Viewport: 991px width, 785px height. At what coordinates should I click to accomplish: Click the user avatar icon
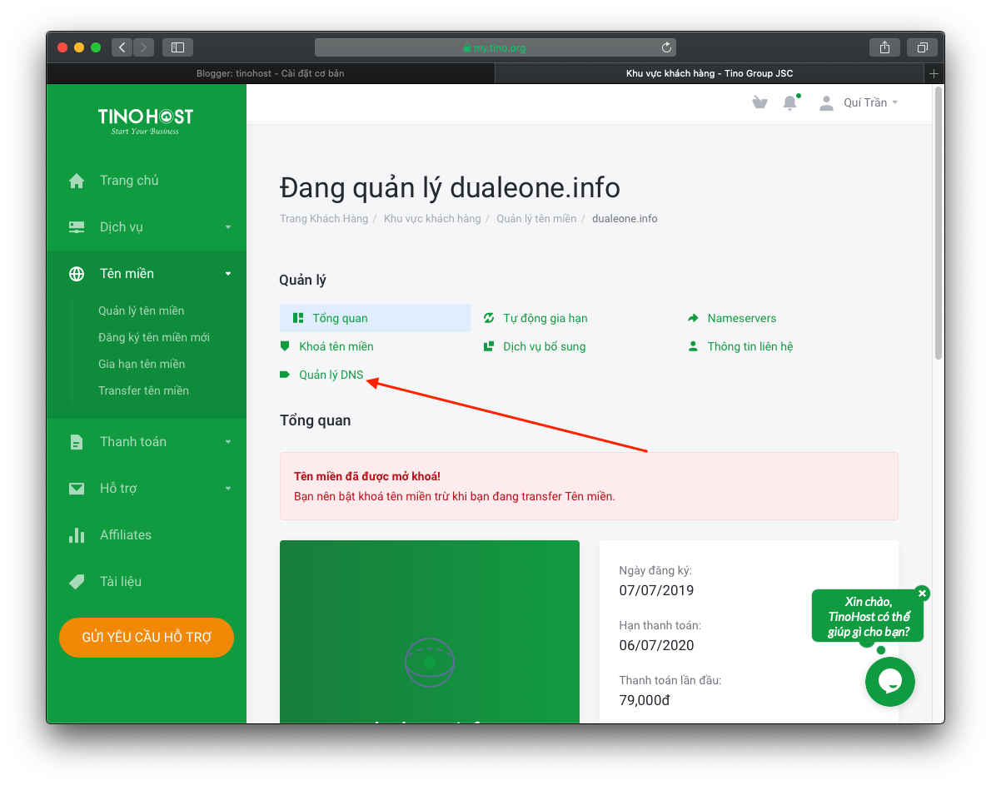coord(826,103)
